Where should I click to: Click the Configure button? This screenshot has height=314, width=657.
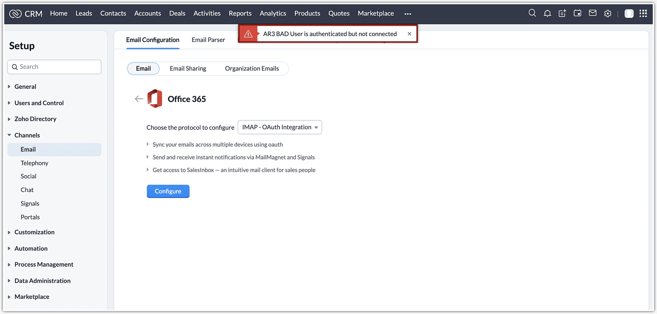point(168,191)
